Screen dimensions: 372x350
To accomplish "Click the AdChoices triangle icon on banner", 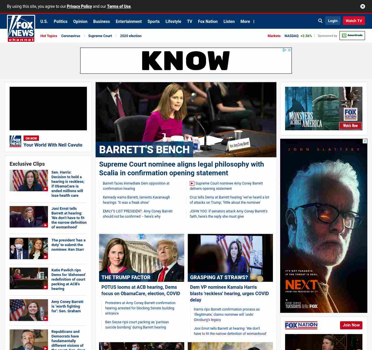I will point(285,50).
